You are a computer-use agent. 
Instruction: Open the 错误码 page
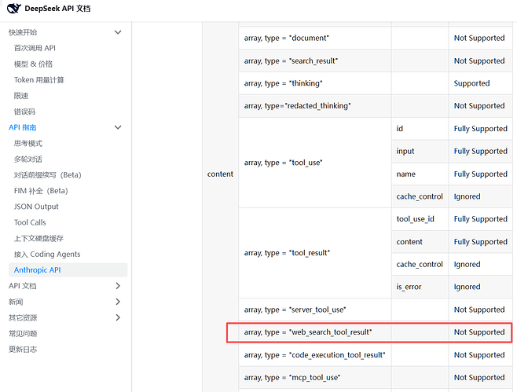24,112
